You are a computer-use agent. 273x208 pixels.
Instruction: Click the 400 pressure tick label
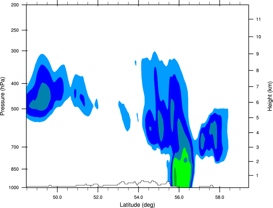(15, 84)
